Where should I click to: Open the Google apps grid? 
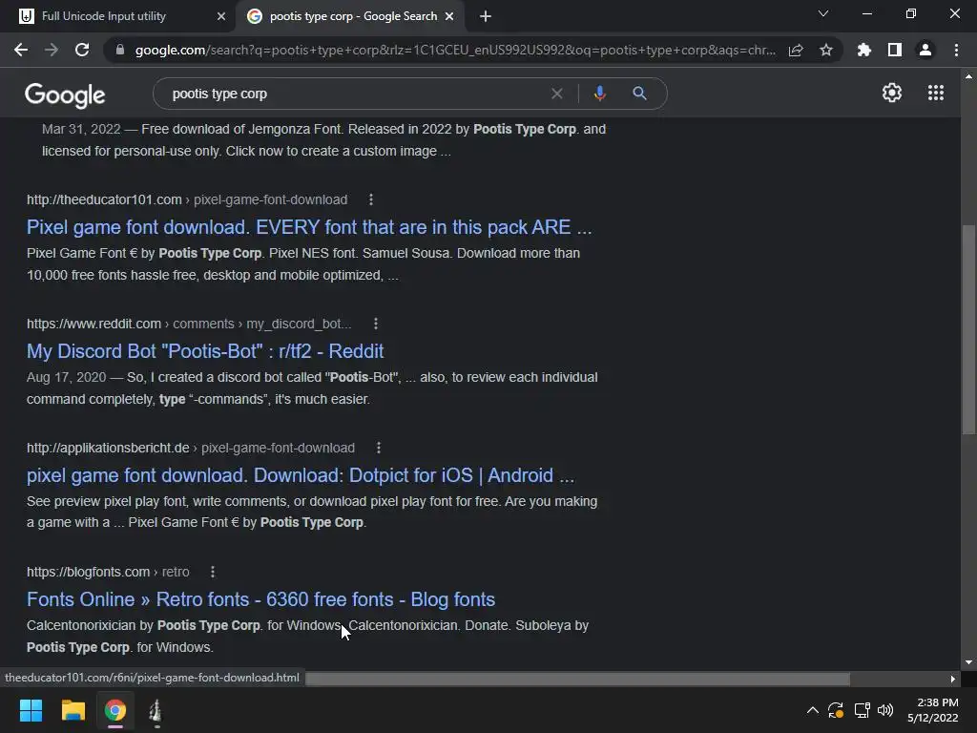(x=936, y=93)
